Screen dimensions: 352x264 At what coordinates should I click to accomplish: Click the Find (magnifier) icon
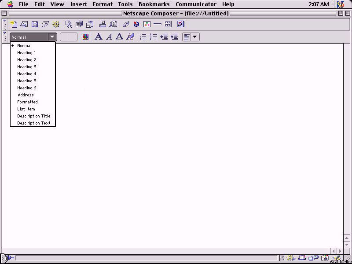coord(113,24)
